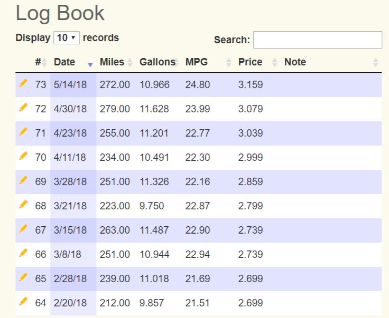Click MPG value 21.51

coord(198,303)
